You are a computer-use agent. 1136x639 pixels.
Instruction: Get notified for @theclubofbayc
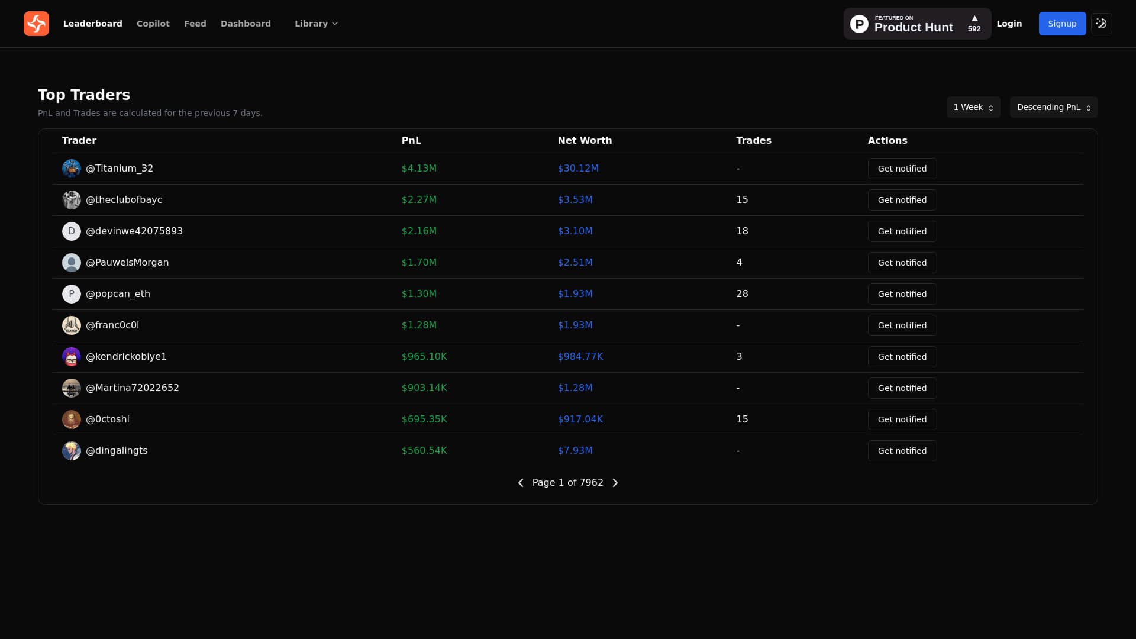(902, 200)
